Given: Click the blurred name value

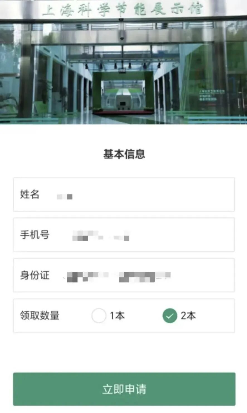Looking at the screenshot, I should tap(65, 196).
